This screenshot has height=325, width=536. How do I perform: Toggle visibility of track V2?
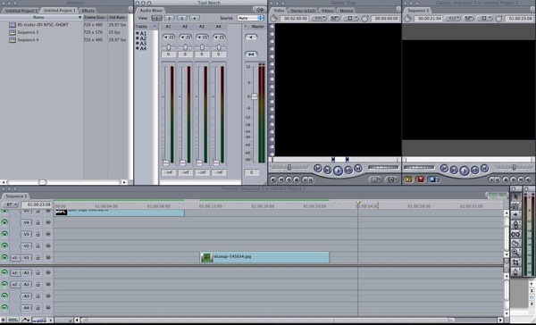(x=4, y=246)
